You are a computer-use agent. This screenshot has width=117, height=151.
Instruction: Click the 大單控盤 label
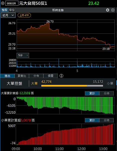(14, 83)
